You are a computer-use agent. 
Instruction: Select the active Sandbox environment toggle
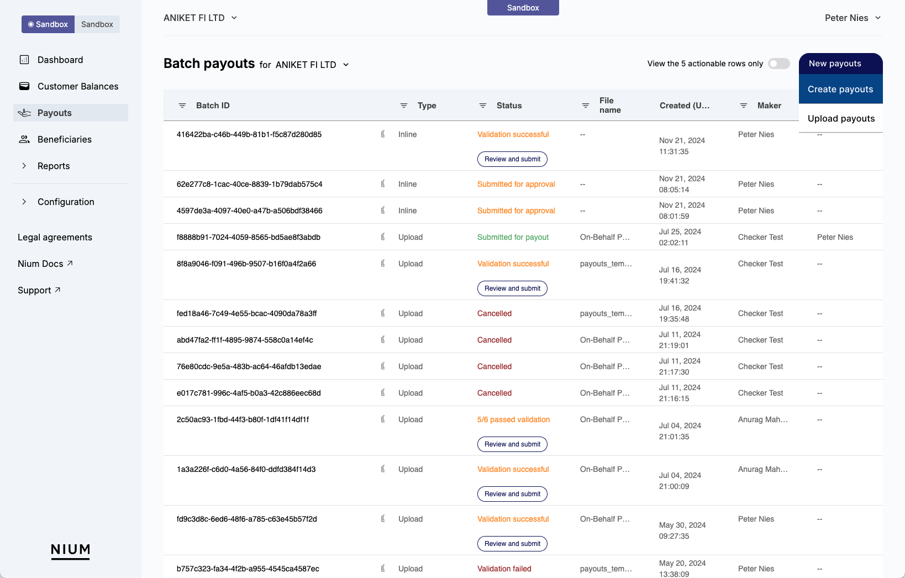(x=48, y=24)
